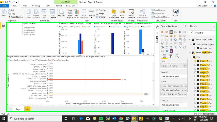Screen dimensions: 217x122
Task: Select the scatter chart visualization
Action: (x=167, y=40)
